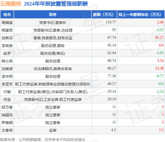This screenshot has width=165, height=142.
Task: Click the name 刘美湖
Action: (x=7, y=69)
